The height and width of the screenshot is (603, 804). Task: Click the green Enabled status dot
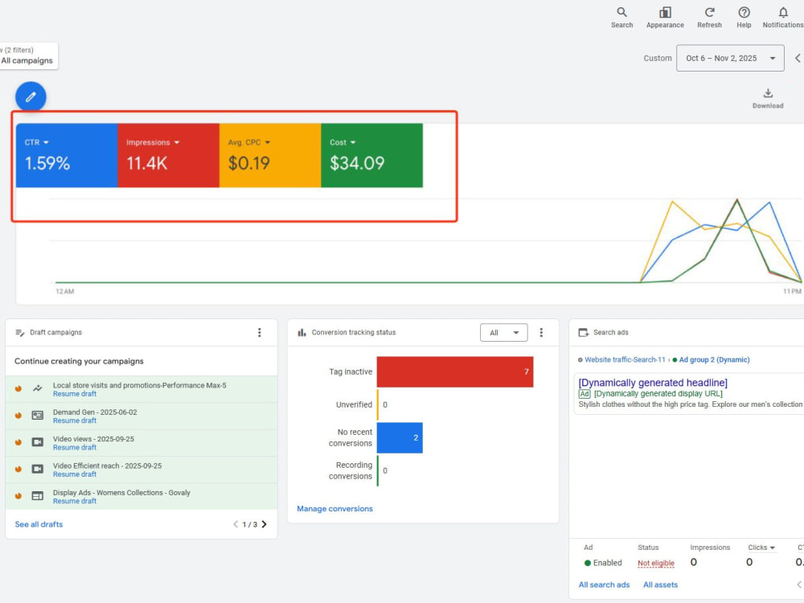tap(588, 563)
